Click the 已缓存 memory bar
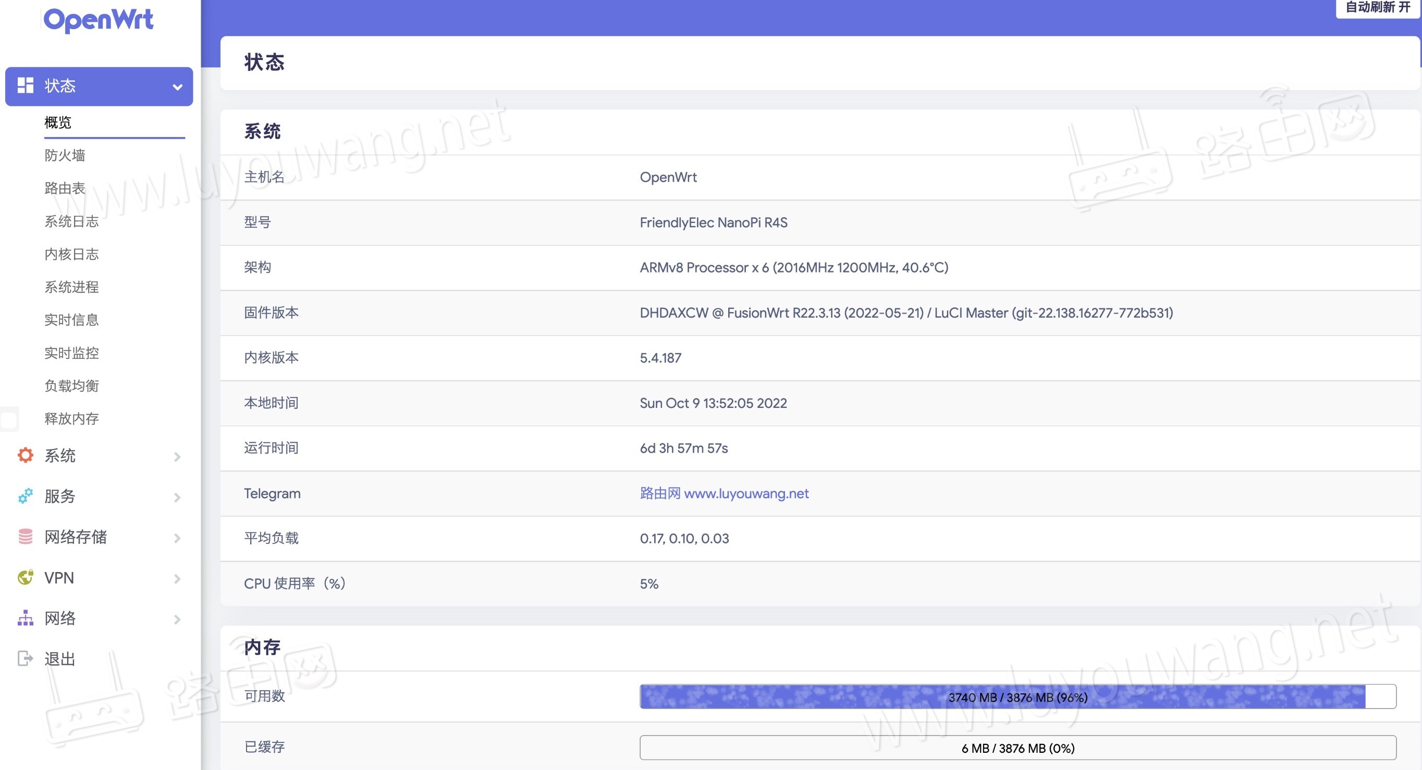Screen dimensions: 1422x770 coord(1018,748)
